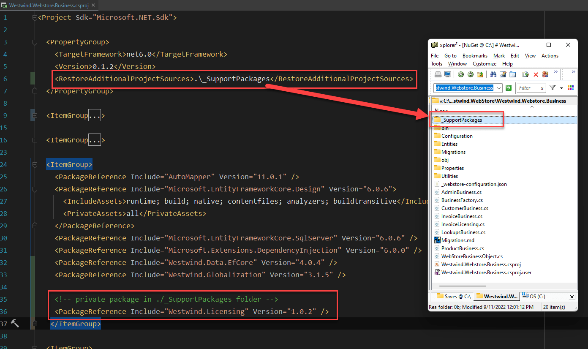Select the obj folder
Viewport: 588px width, 349px height.
point(441,160)
